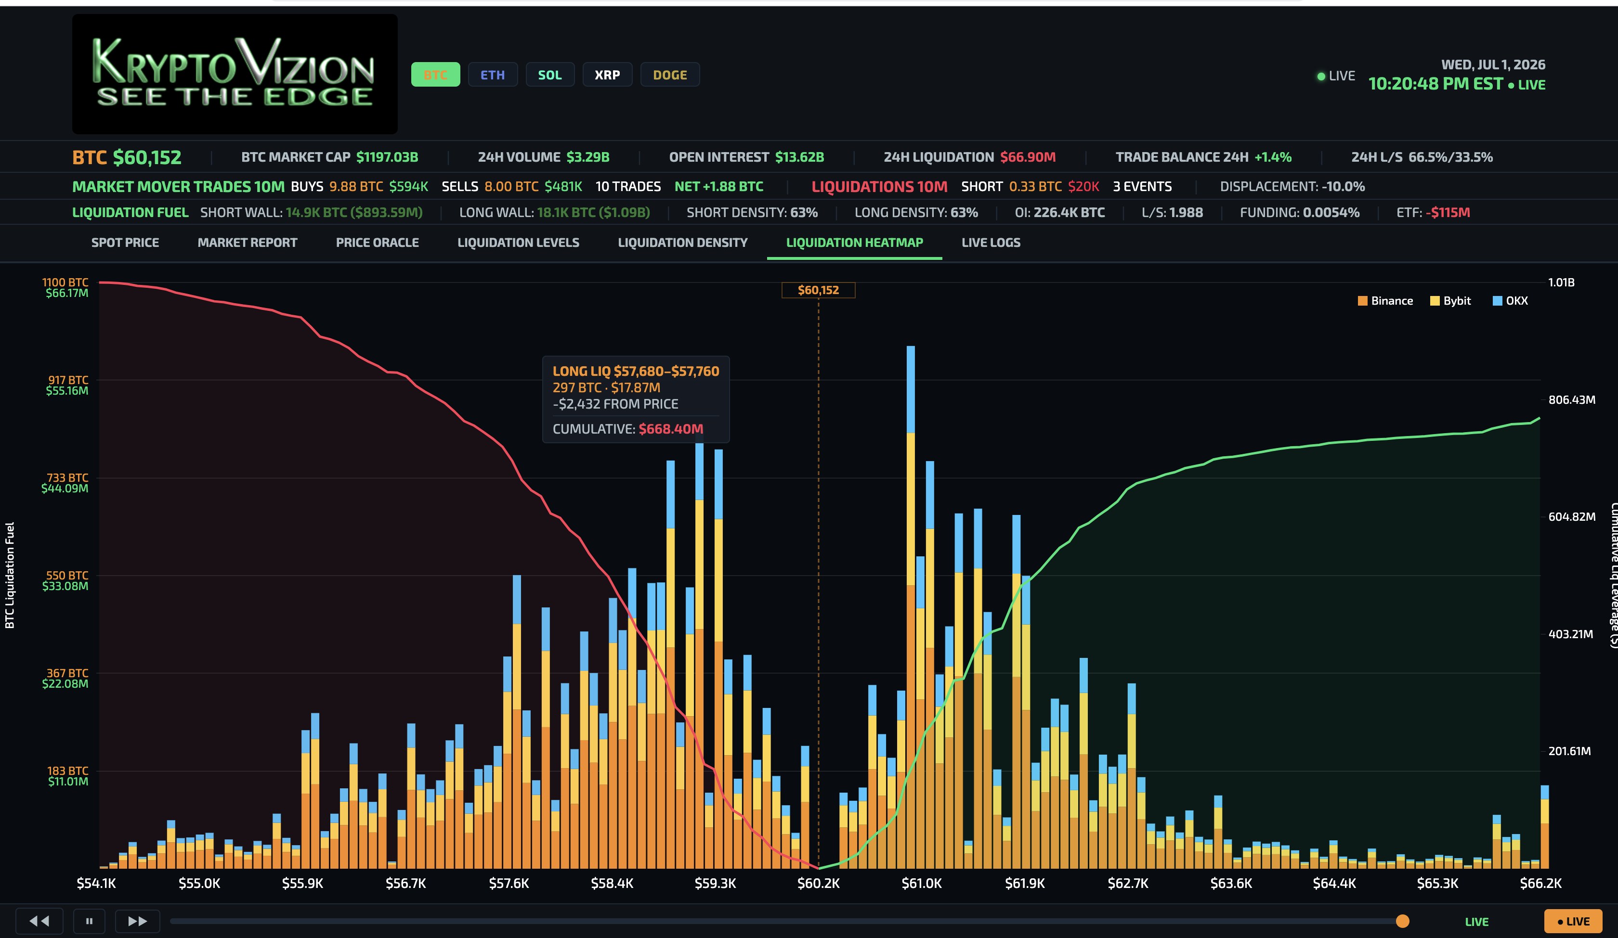Screen dimensions: 1618x938
Task: Select the BTC coin button
Action: [435, 75]
